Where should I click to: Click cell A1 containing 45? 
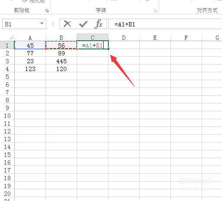[x=30, y=45]
